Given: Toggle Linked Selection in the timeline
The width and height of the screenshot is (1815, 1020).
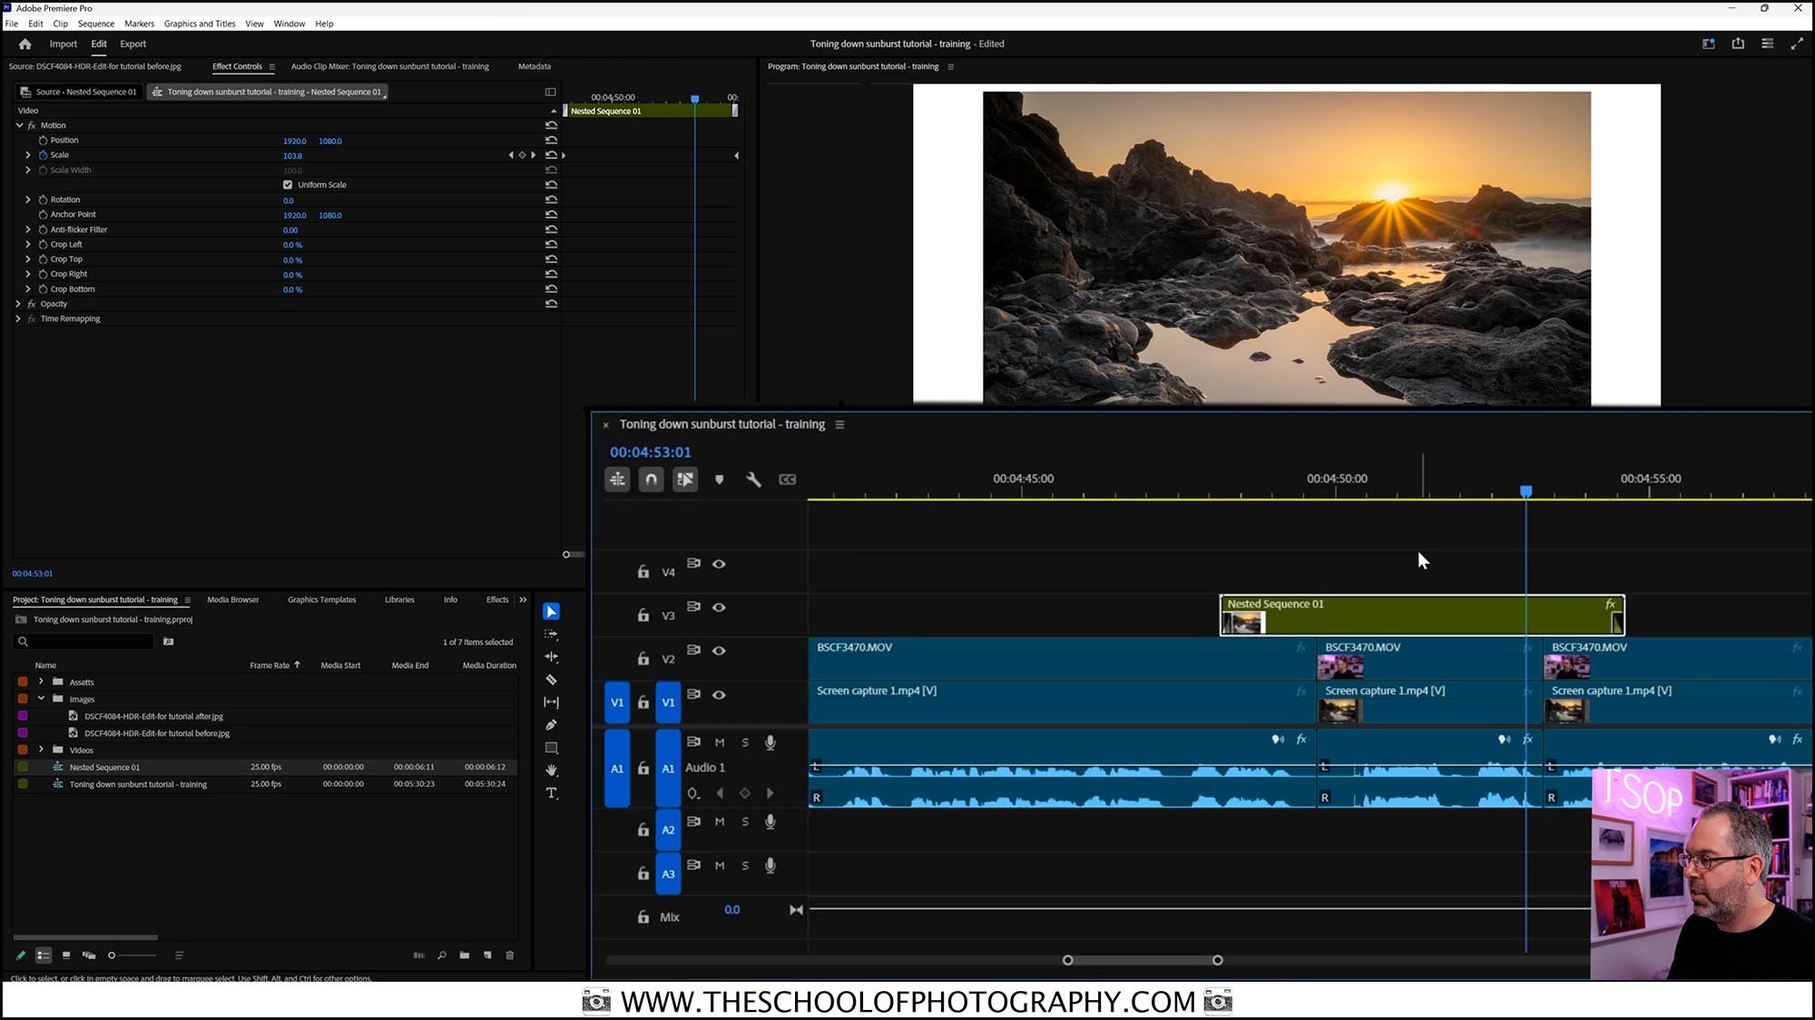Looking at the screenshot, I should 685,479.
